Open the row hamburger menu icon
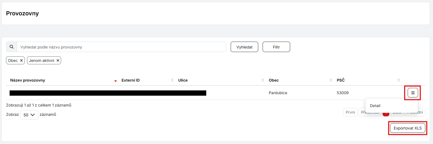Viewport: 433px width, 144px height. (413, 93)
